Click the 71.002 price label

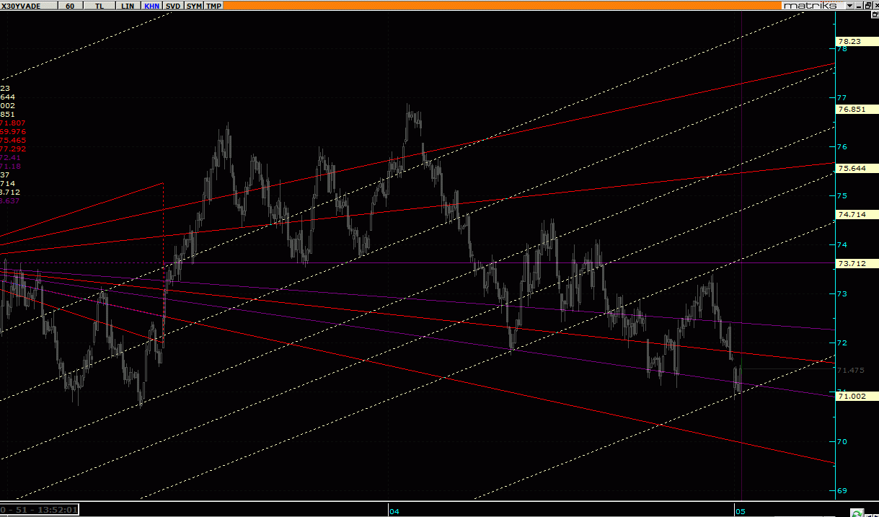[x=857, y=396]
